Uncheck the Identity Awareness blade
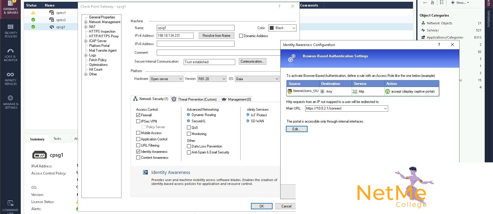 pyautogui.click(x=138, y=152)
